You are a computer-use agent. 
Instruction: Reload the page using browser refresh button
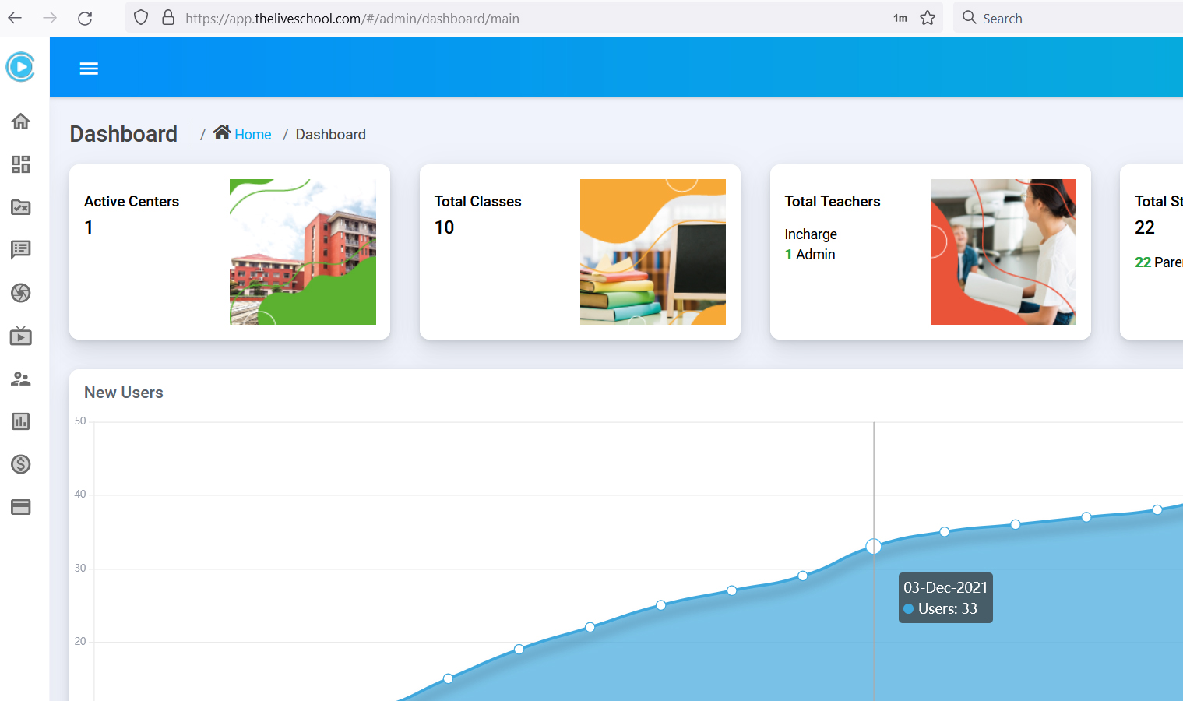point(85,18)
